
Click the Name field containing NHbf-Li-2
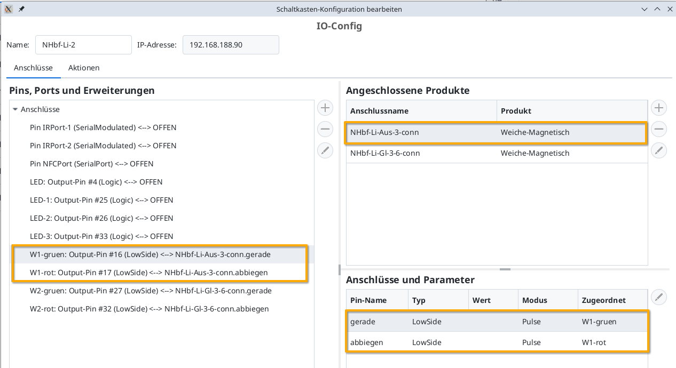(83, 45)
